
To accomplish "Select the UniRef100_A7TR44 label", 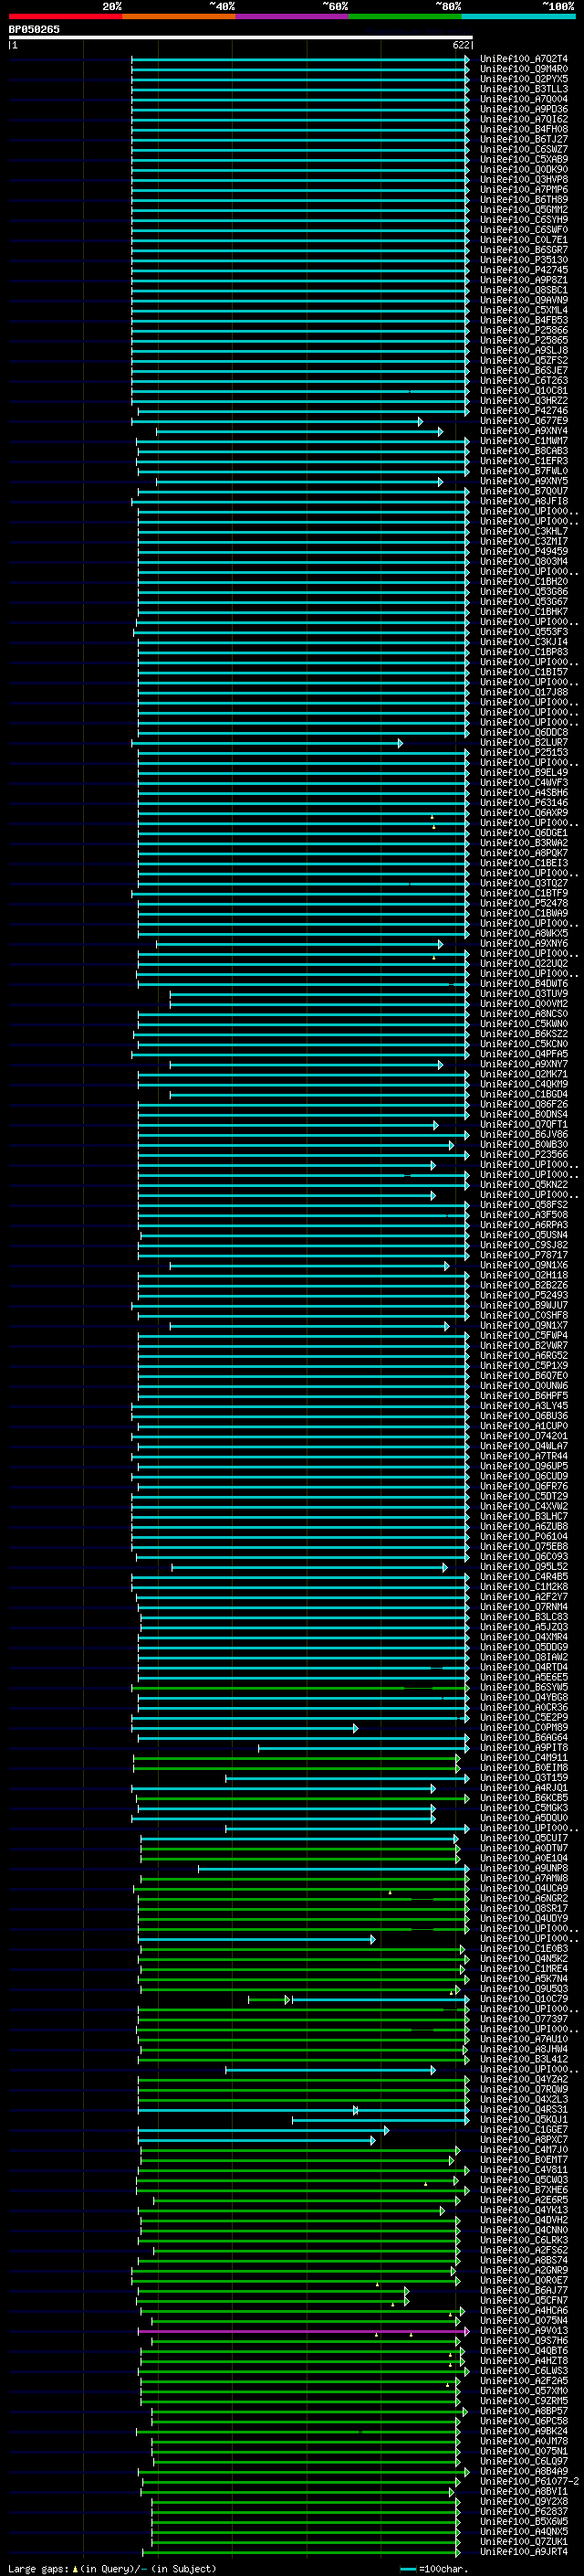I will (524, 1456).
